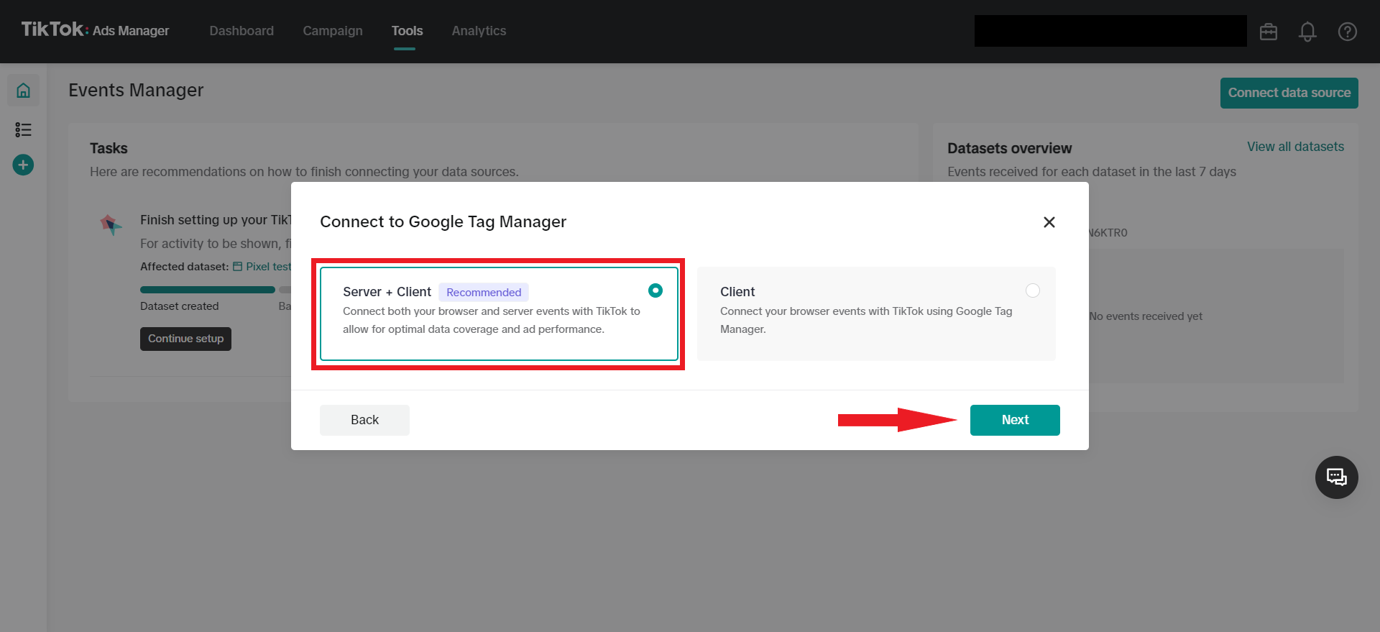Screen dimensions: 1380x632
Task: Click the Datasets overview heading
Action: click(1009, 148)
